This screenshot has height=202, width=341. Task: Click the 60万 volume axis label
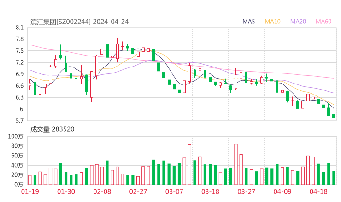coord(17,156)
